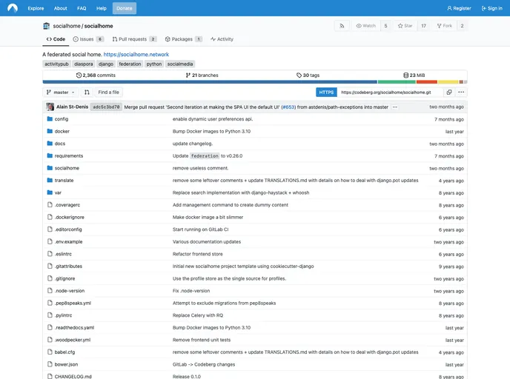
Task: Click Alain St-Denis avatar thumbnail
Action: tap(50, 107)
